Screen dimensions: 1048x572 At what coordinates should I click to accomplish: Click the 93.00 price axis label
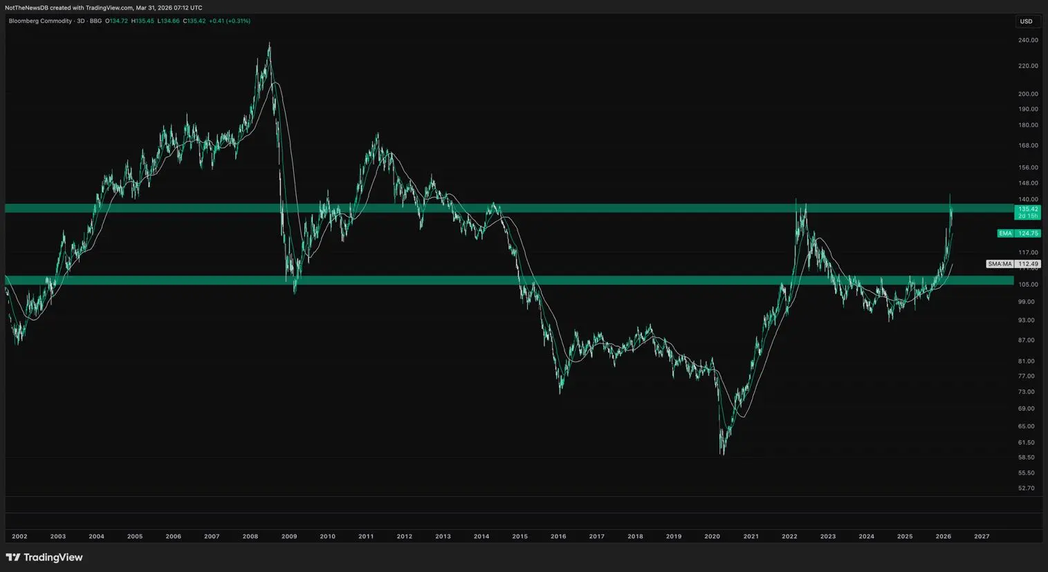(x=1027, y=321)
